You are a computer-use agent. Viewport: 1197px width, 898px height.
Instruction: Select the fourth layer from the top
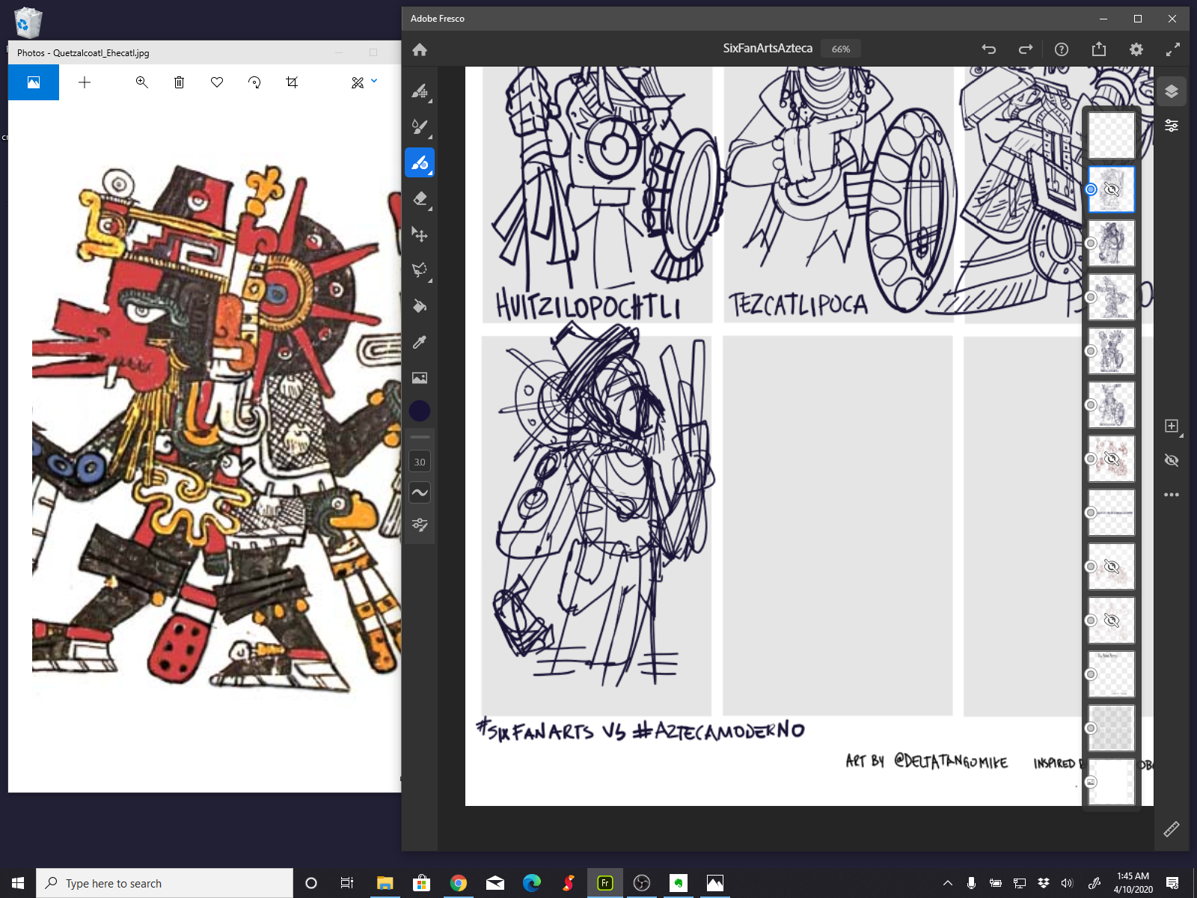click(1111, 297)
